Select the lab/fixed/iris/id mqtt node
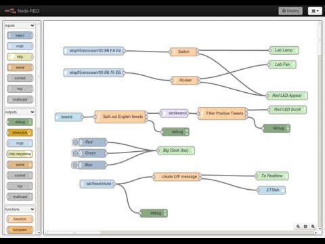This screenshot has width=325, height=244. [x=97, y=184]
